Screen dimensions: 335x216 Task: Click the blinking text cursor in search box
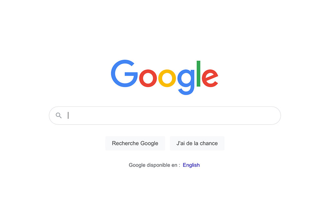[68, 116]
